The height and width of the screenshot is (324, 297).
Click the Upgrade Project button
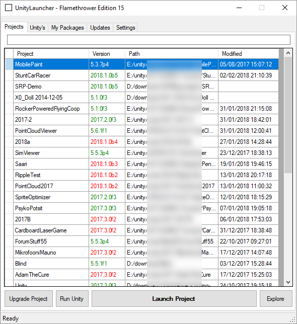point(29,298)
